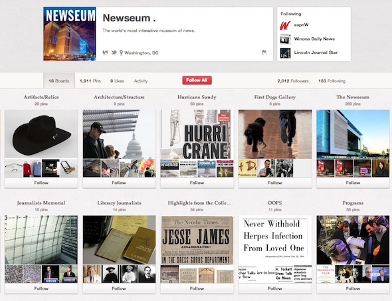Follow the Architecture/Structure board
392x301 pixels.
tap(119, 183)
